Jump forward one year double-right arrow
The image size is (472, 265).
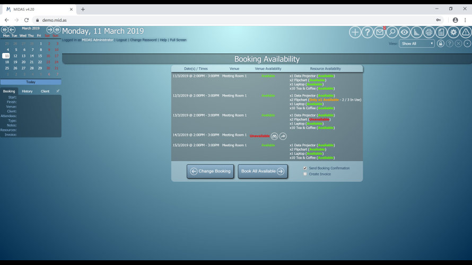point(57,30)
